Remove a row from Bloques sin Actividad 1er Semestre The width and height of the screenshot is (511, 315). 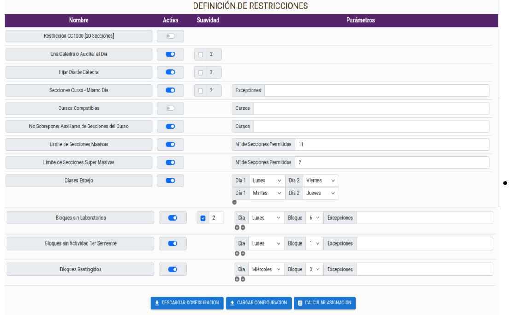pyautogui.click(x=243, y=253)
